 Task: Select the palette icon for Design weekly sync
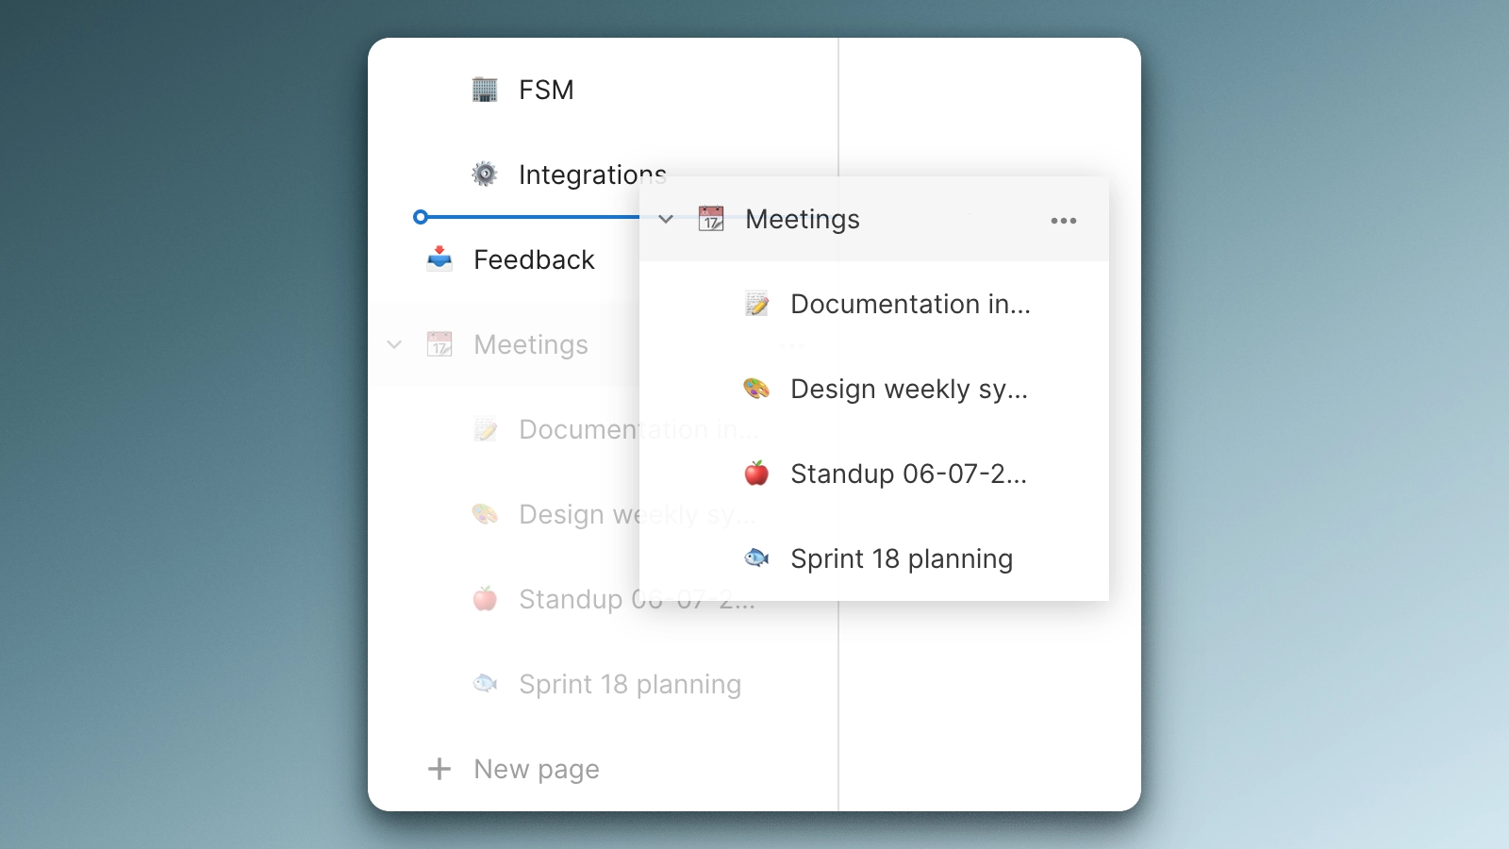tap(757, 389)
